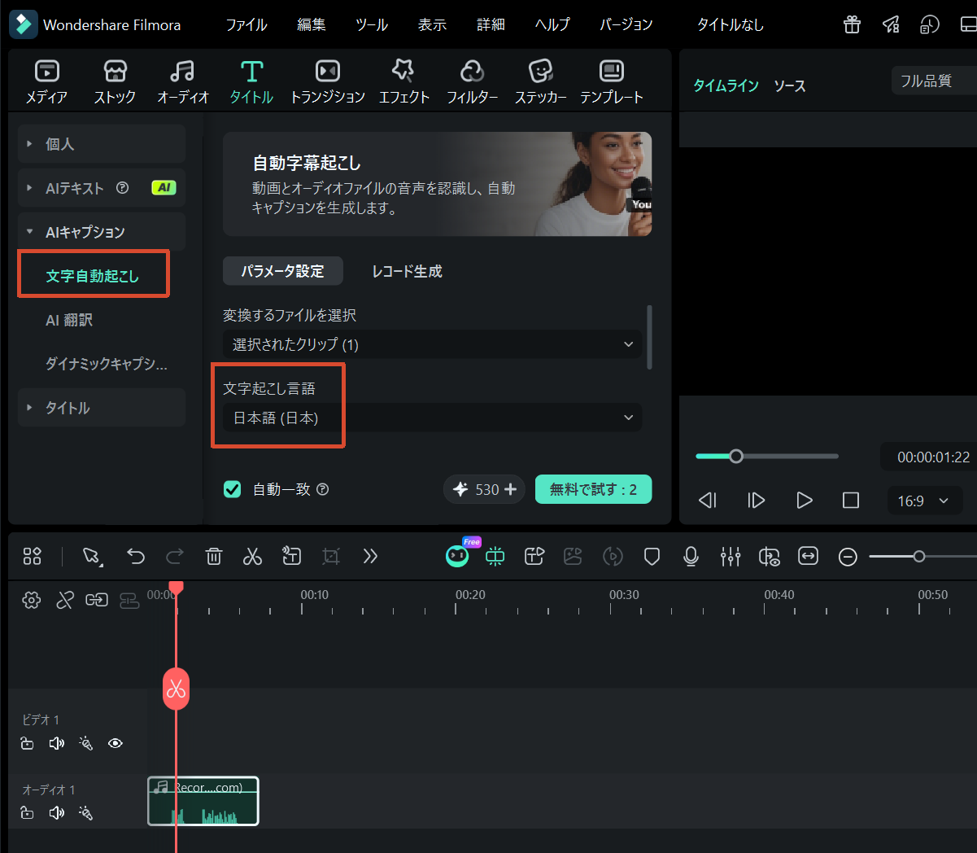Open the ストック (Stock) panel
The width and height of the screenshot is (977, 853).
click(115, 82)
